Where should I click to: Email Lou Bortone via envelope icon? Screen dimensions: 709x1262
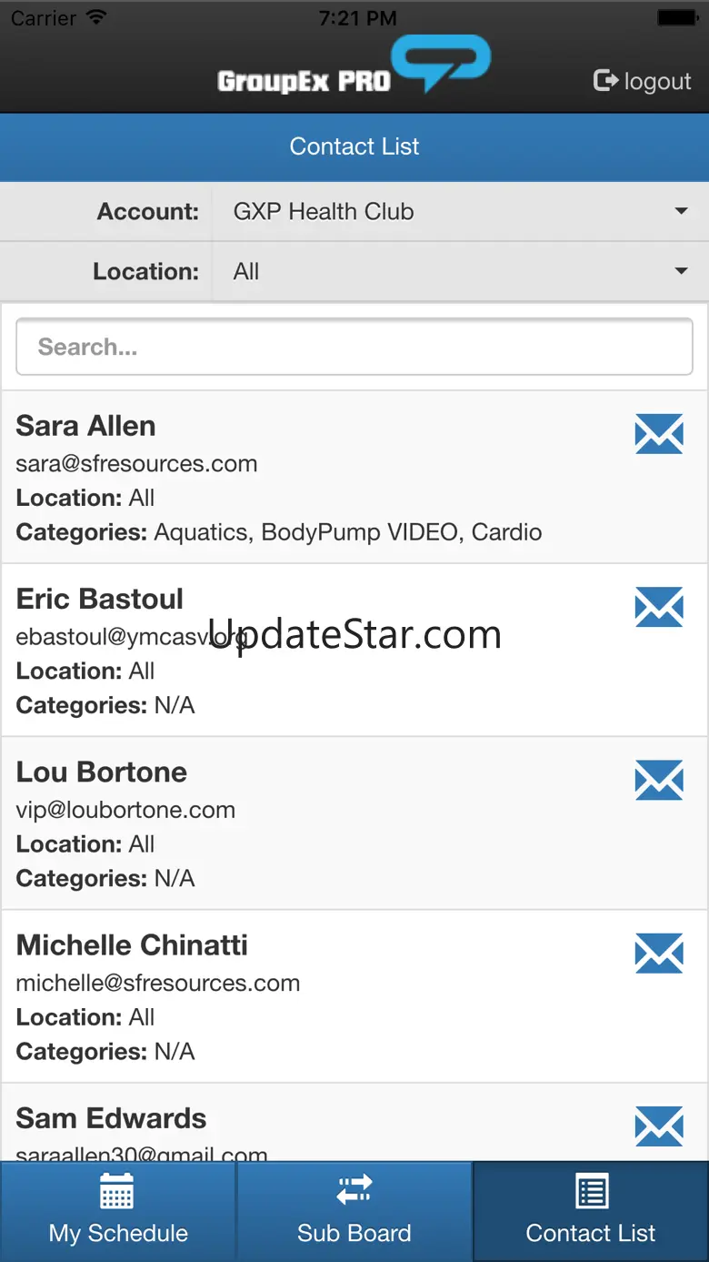[659, 781]
